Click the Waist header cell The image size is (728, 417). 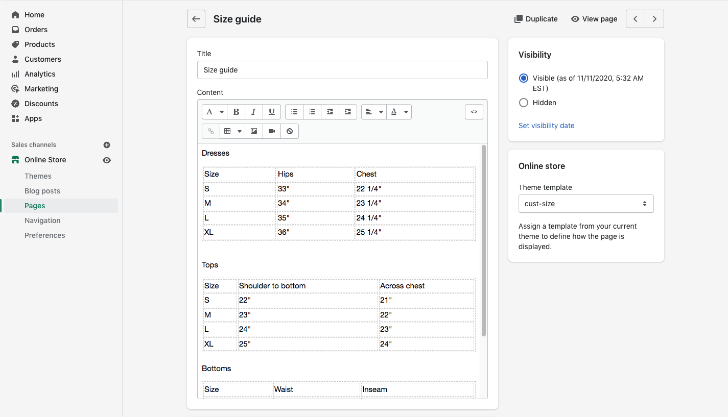tap(316, 389)
